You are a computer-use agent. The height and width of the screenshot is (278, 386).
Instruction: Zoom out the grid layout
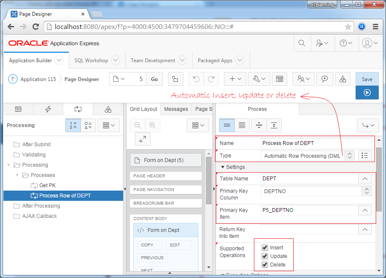(x=138, y=125)
